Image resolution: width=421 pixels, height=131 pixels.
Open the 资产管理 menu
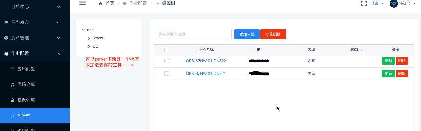pyautogui.click(x=35, y=38)
